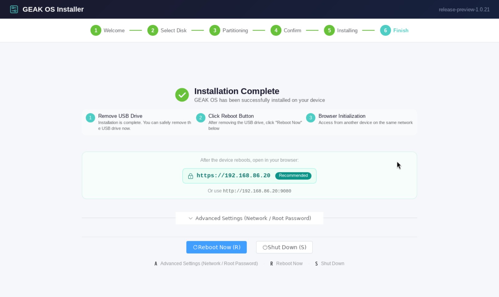Click the Installation Complete heading
Viewport: 499px width, 297px height.
tap(237, 91)
